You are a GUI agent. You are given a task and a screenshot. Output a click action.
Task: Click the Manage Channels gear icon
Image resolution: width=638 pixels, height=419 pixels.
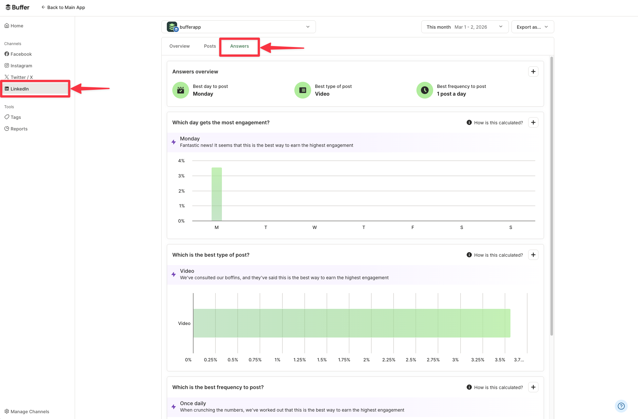(x=7, y=411)
